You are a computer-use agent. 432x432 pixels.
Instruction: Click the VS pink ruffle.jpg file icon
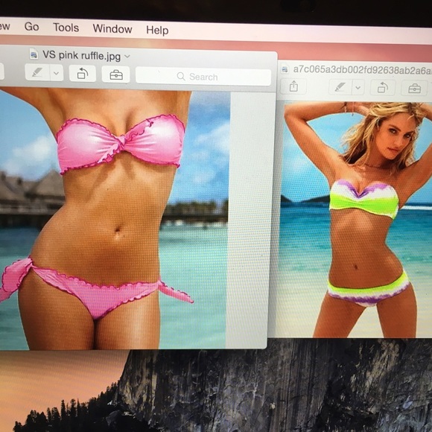[x=34, y=54]
